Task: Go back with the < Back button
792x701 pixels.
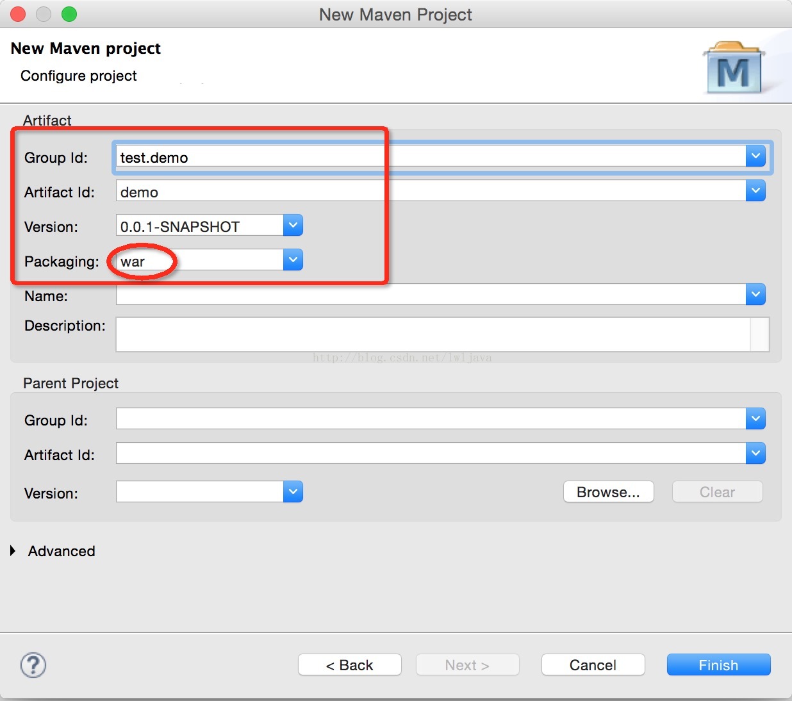Action: pyautogui.click(x=349, y=665)
